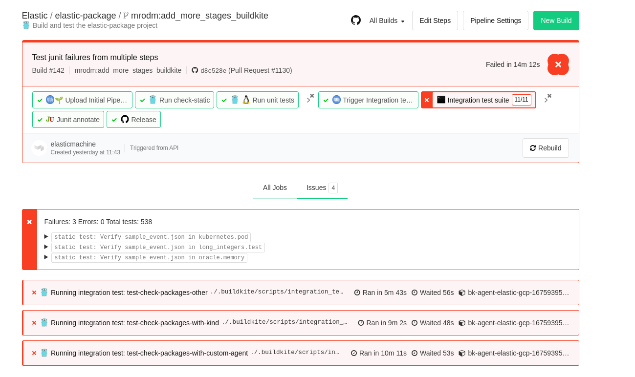Open the All Builds dropdown
The height and width of the screenshot is (377, 635).
point(387,21)
